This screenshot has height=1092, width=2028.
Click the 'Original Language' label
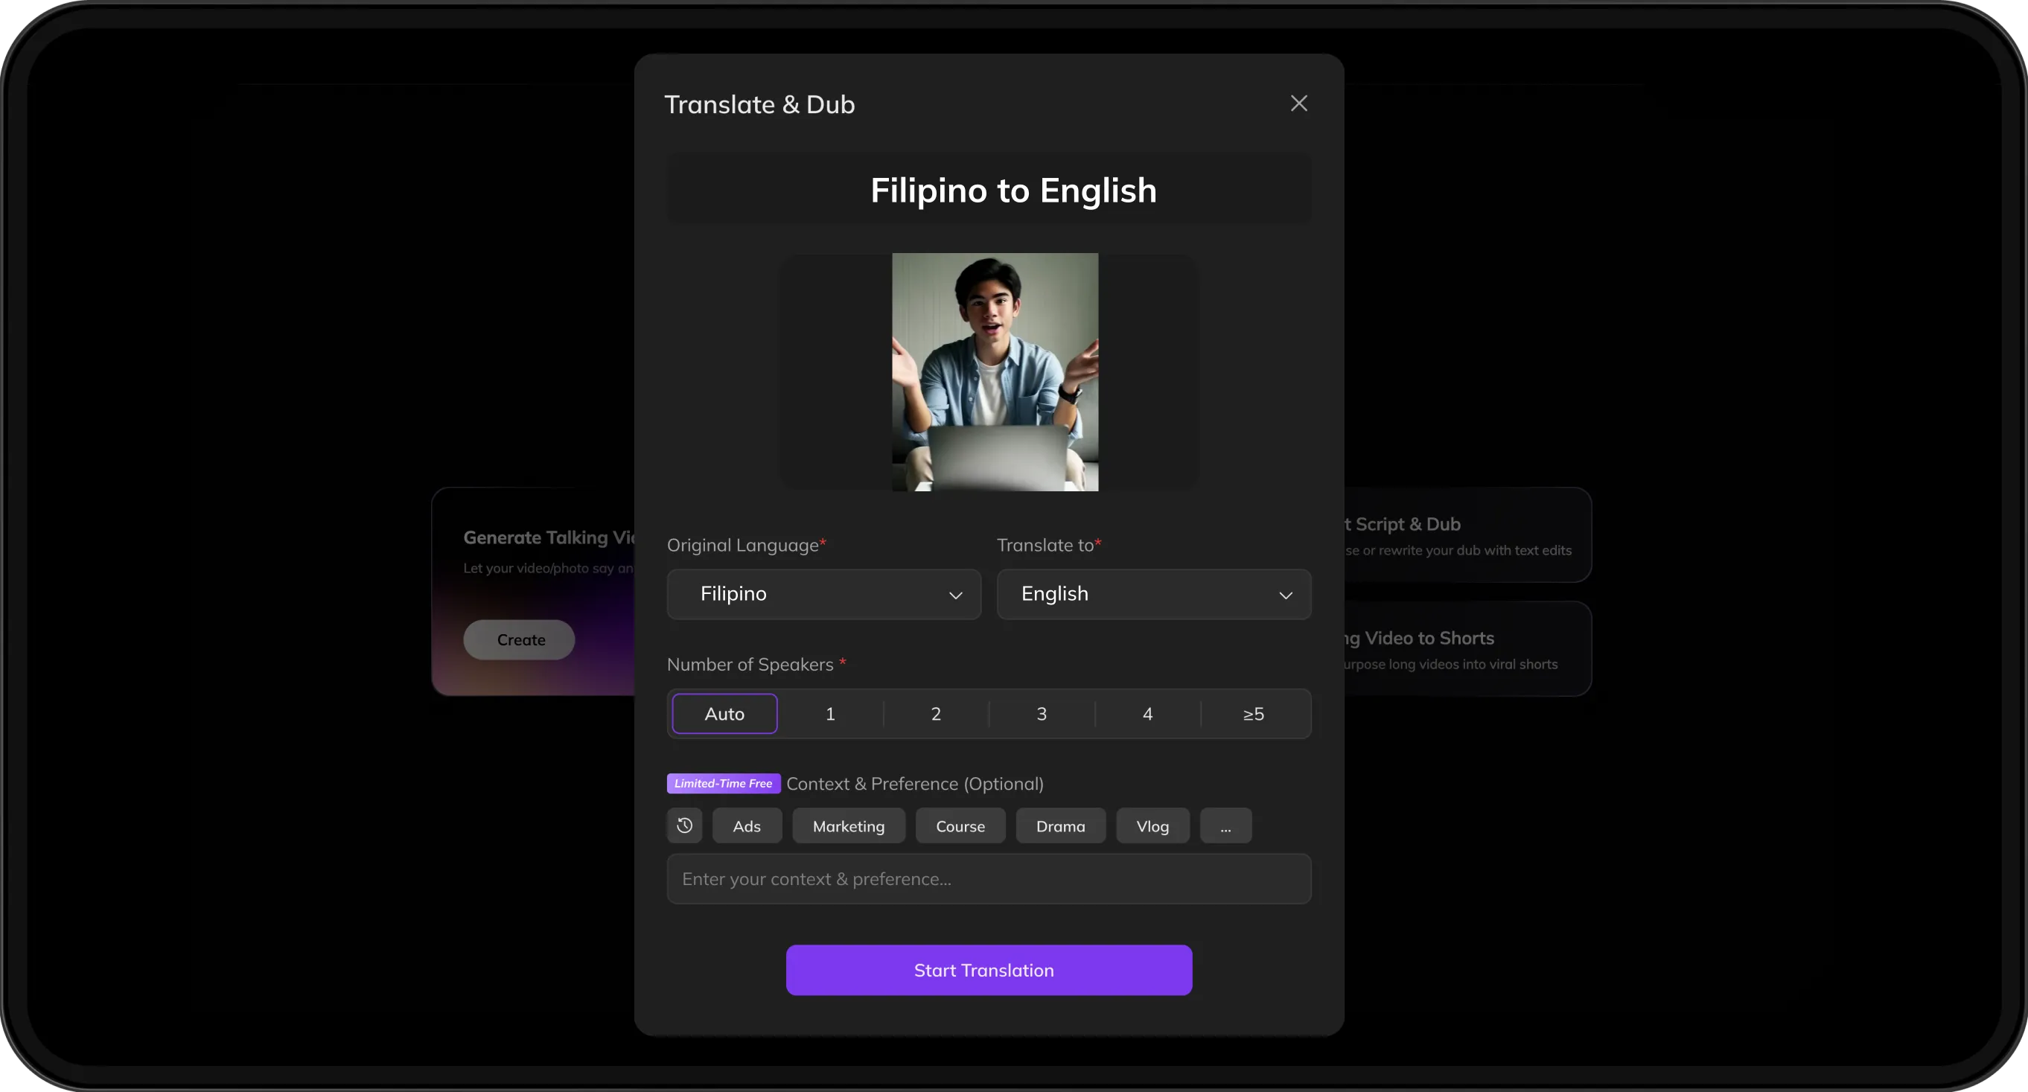pos(742,545)
